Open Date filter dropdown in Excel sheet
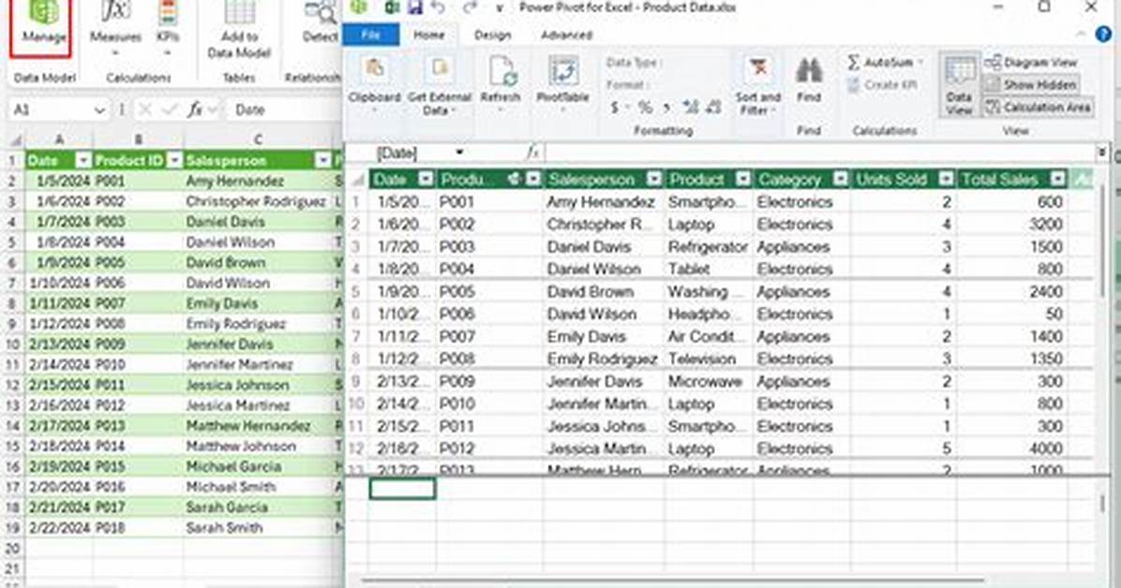 82,161
